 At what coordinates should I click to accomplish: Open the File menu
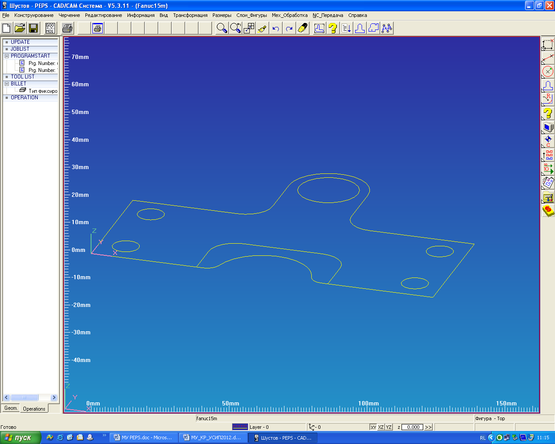coord(6,15)
